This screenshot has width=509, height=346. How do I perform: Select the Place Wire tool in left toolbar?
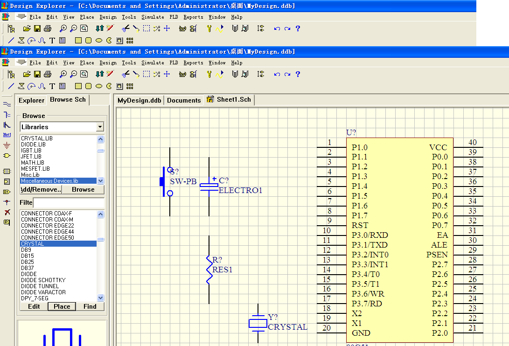click(7, 104)
